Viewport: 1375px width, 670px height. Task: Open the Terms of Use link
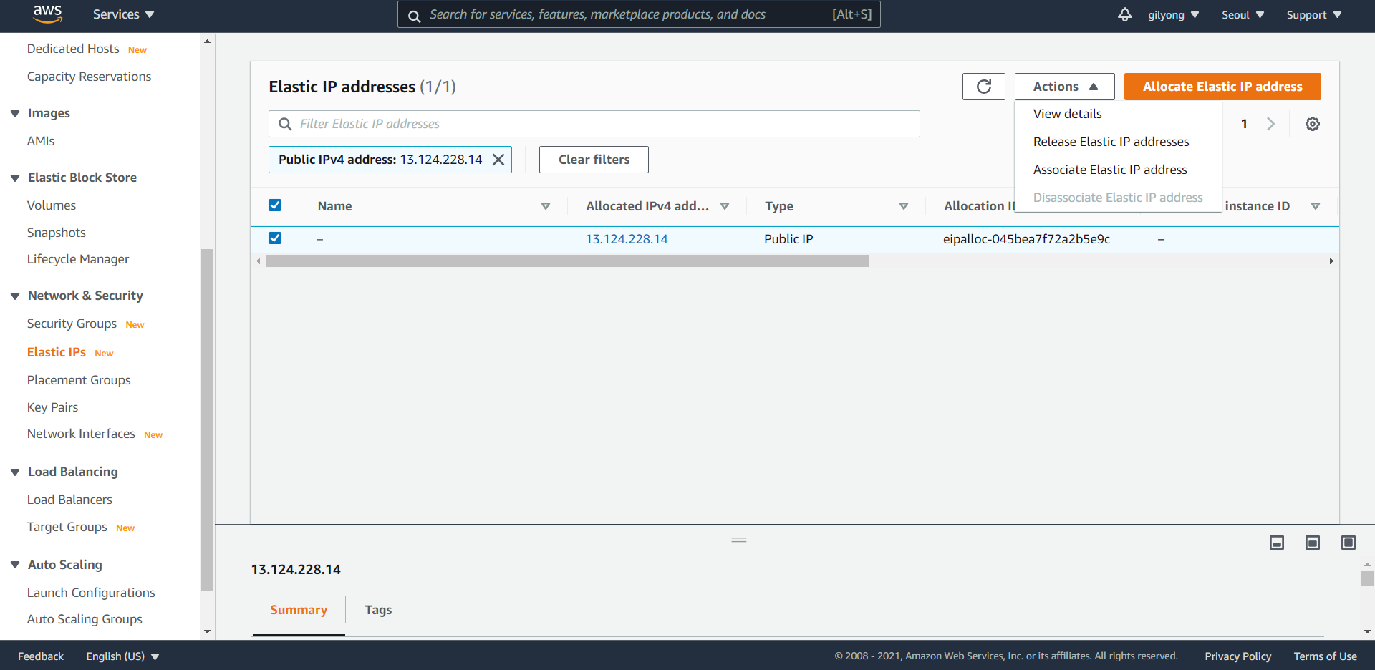pyautogui.click(x=1325, y=656)
